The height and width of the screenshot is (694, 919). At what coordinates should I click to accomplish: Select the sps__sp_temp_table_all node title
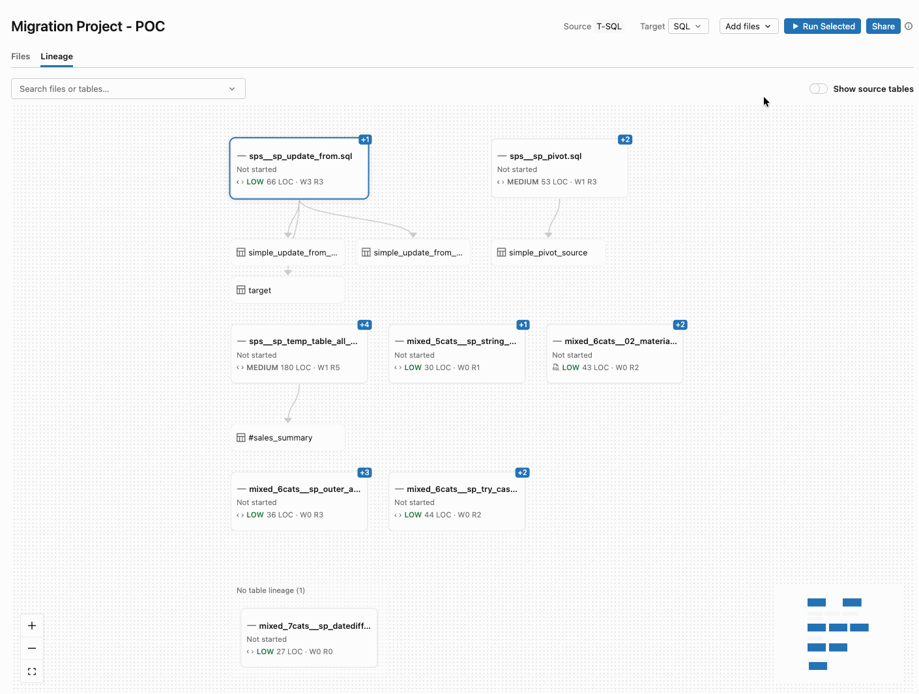pos(303,341)
